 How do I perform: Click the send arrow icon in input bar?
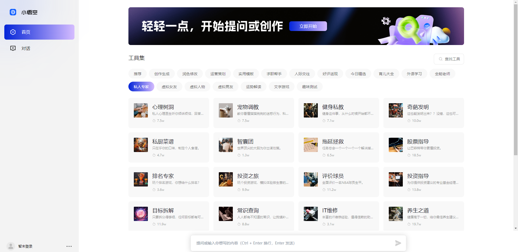pos(398,243)
